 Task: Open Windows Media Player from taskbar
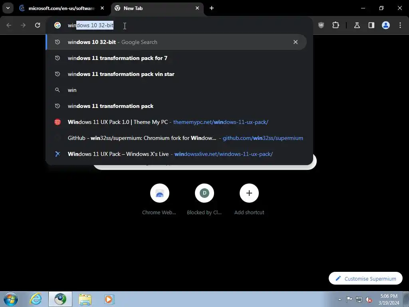pos(109,299)
